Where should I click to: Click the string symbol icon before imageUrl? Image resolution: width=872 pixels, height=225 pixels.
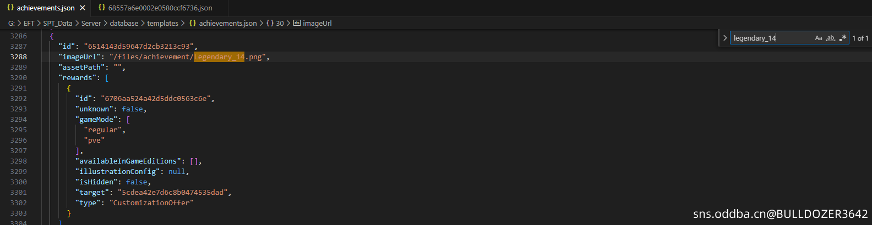point(297,23)
